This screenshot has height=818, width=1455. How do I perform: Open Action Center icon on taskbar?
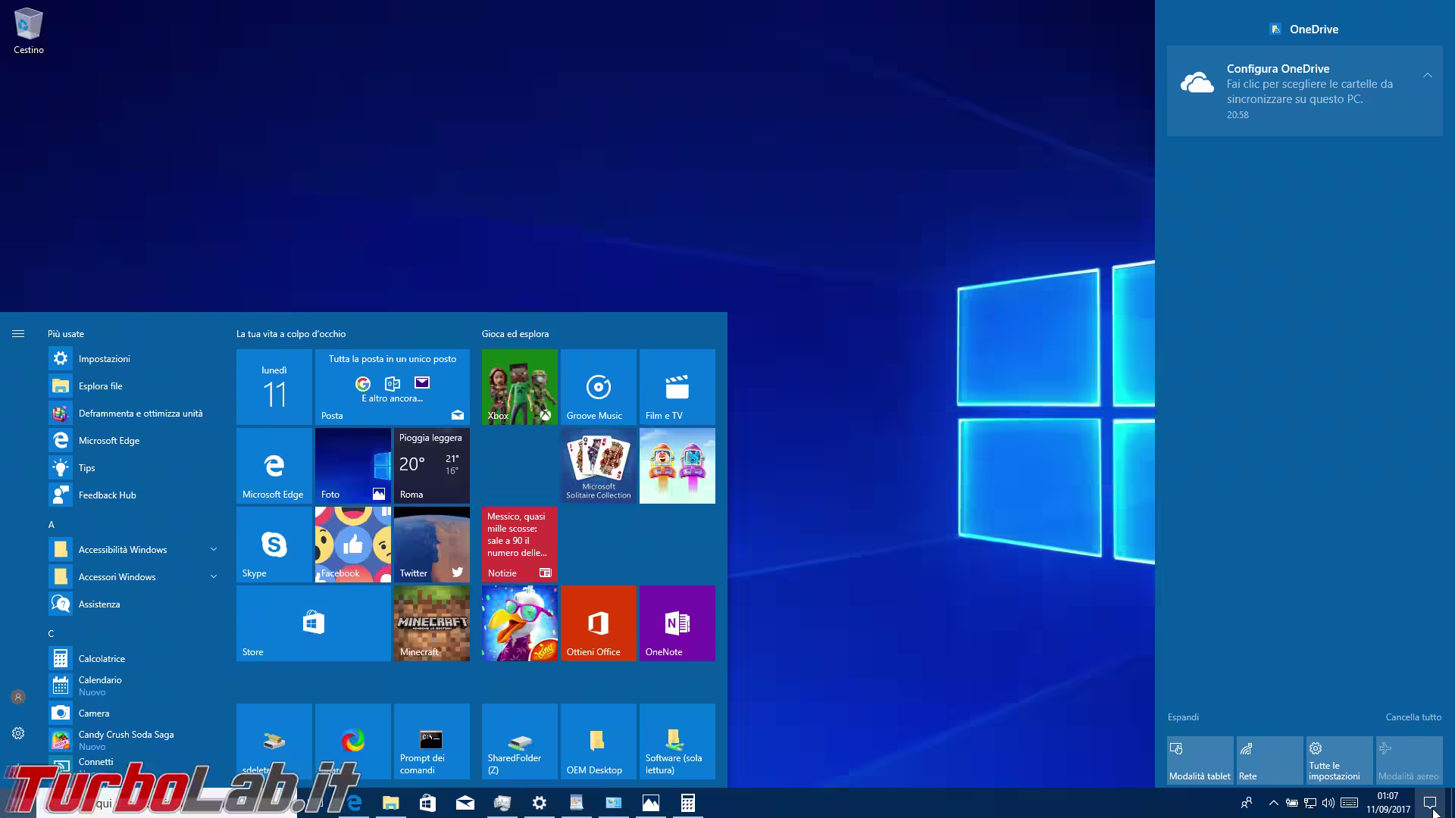coord(1429,803)
